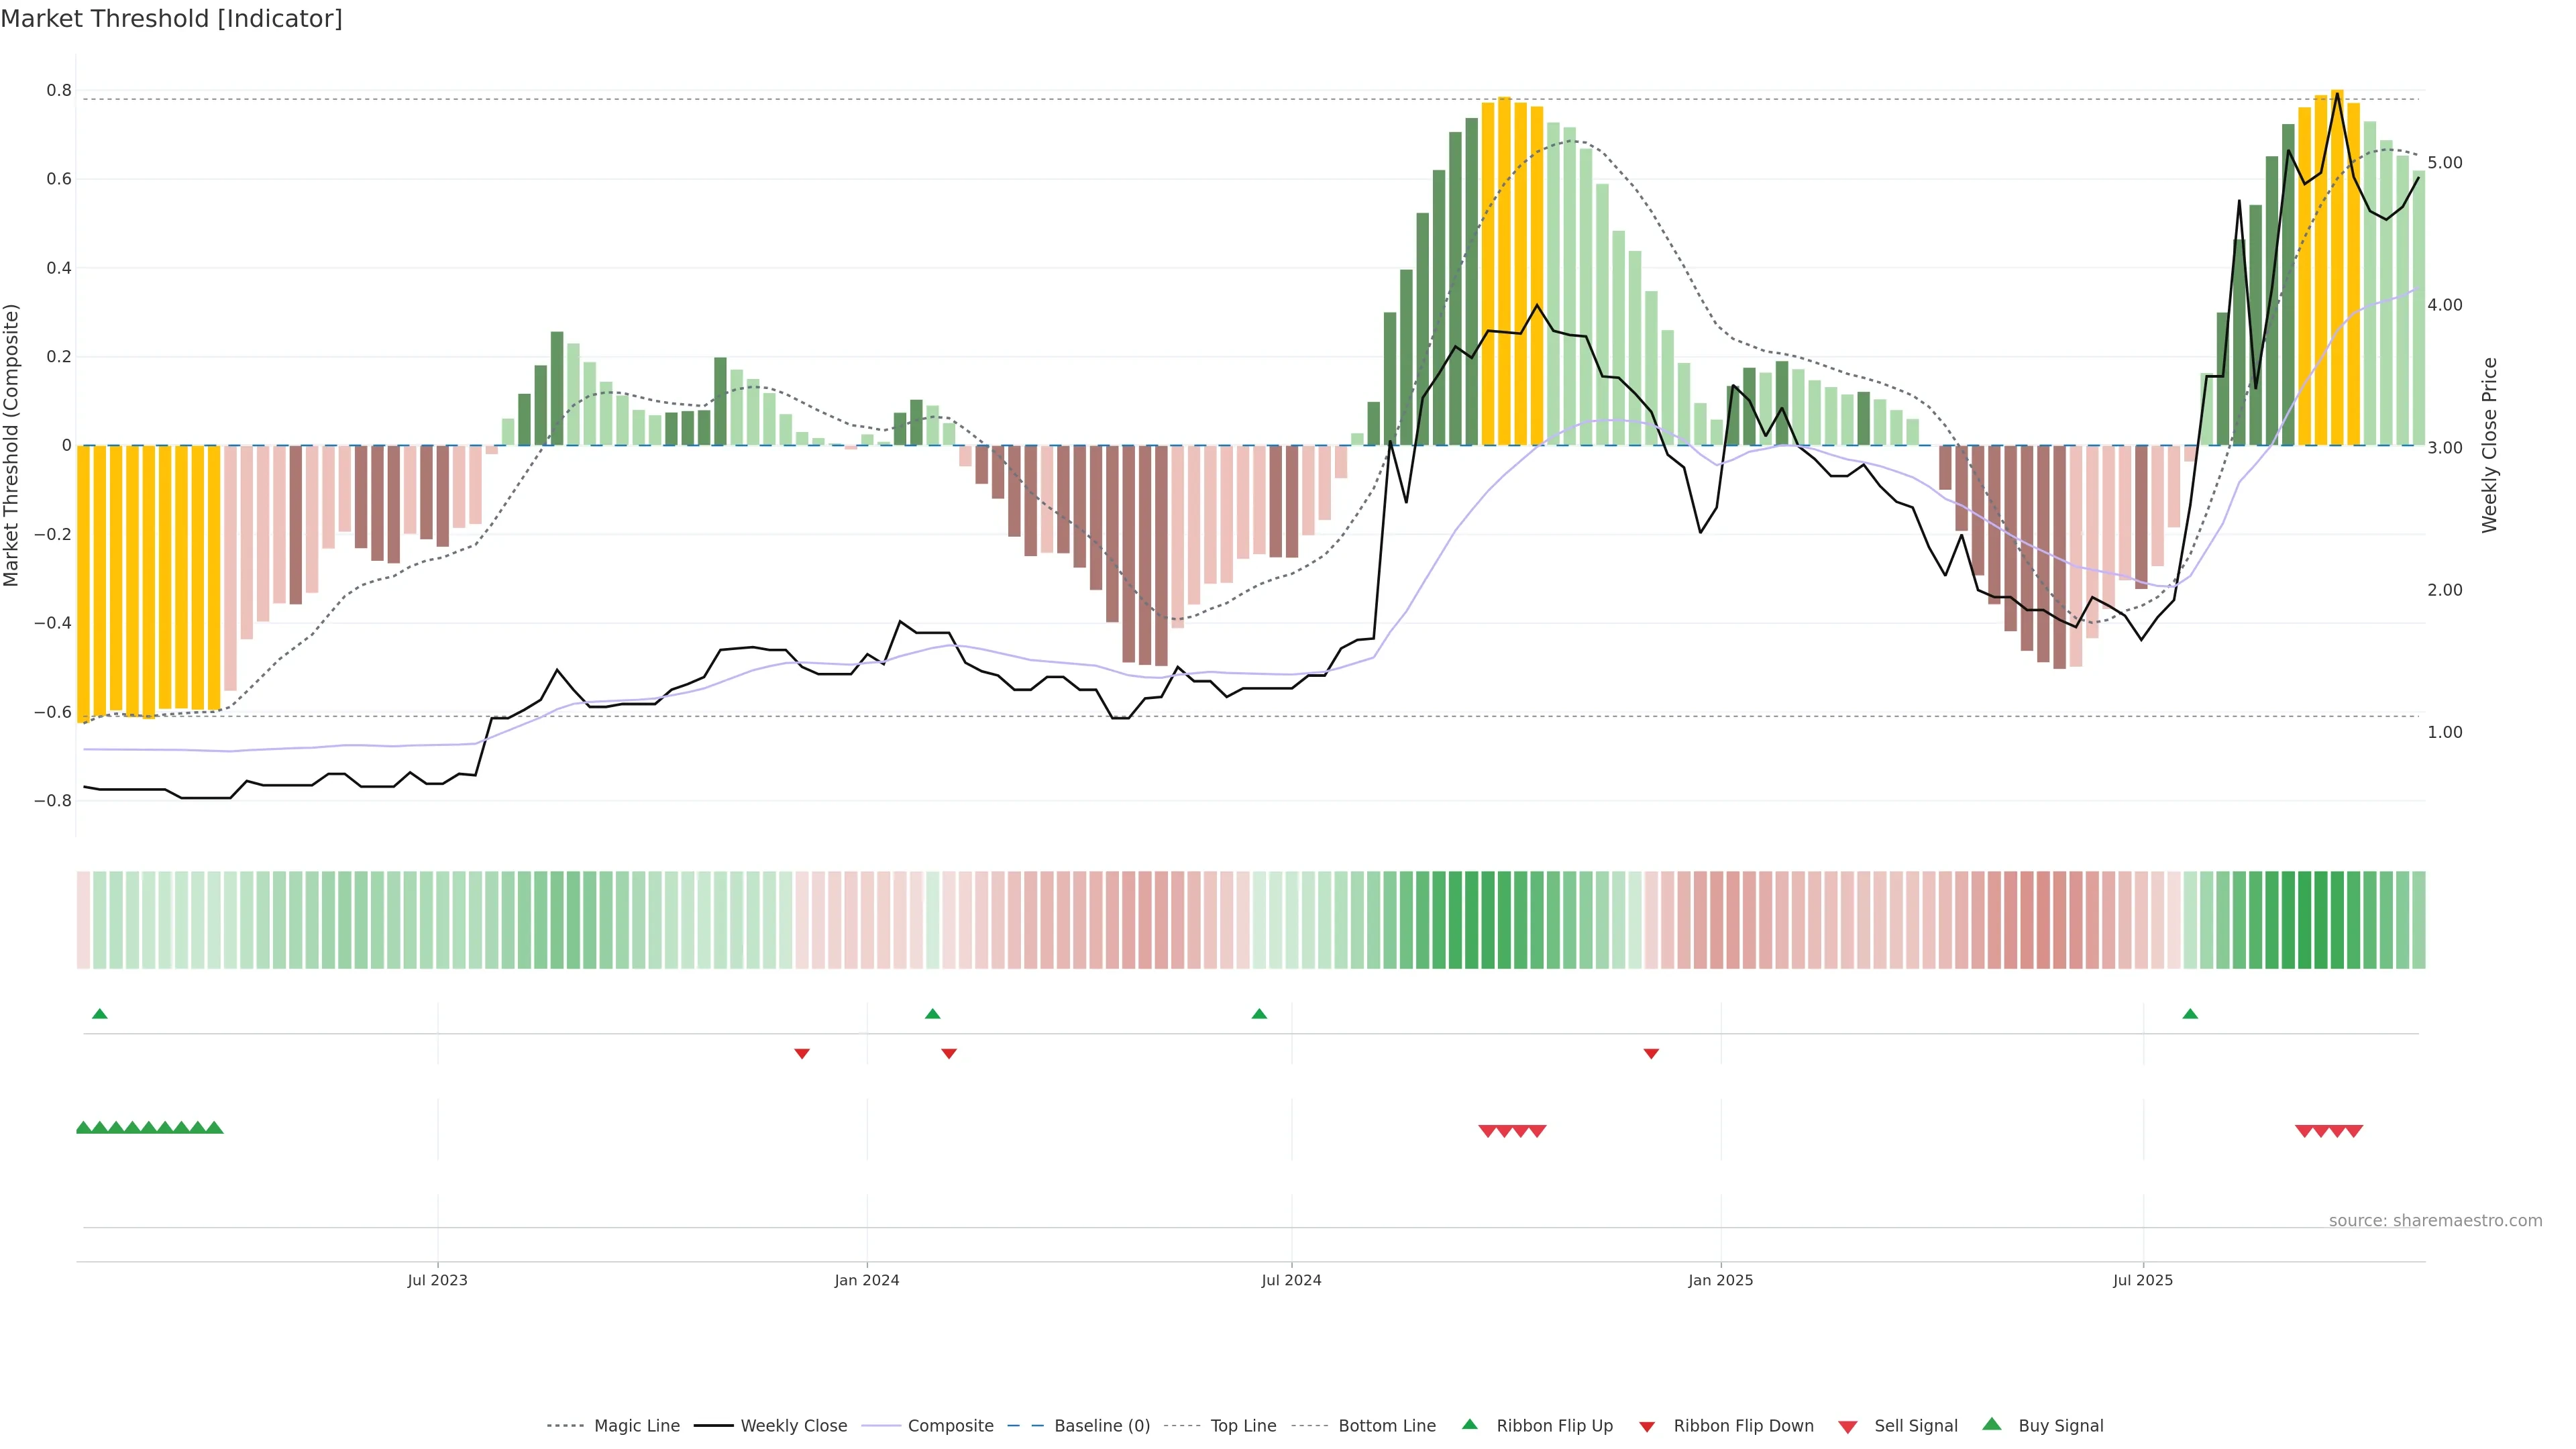The height and width of the screenshot is (1449, 2576).
Task: Click the Jul 2025 x-axis label
Action: (x=2143, y=1280)
